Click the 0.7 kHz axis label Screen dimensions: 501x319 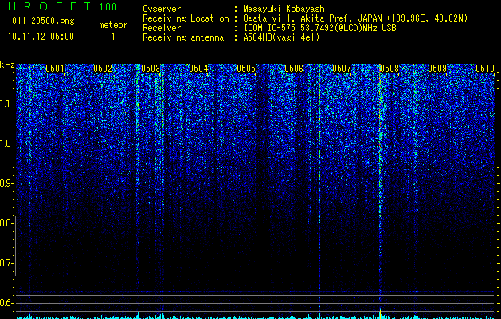click(6, 263)
